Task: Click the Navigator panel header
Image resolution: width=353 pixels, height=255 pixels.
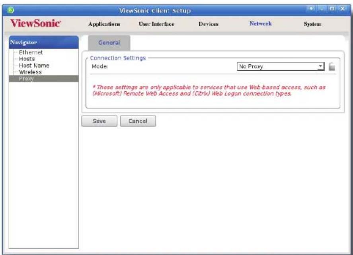Action: pyautogui.click(x=44, y=42)
